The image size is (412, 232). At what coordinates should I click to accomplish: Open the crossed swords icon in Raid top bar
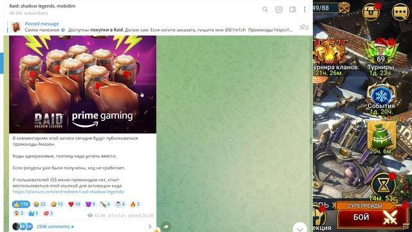point(344,8)
